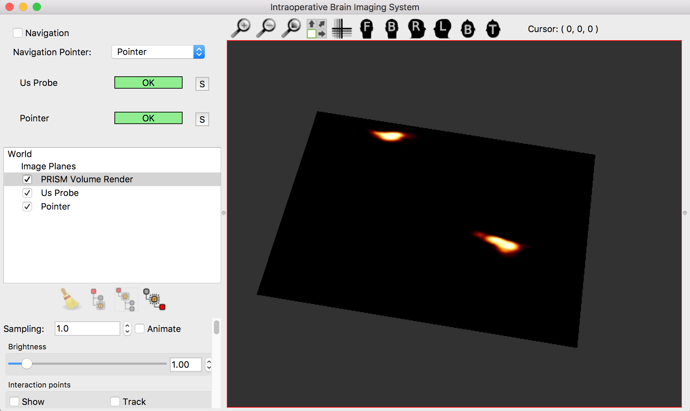Select the Us Probe tree item
This screenshot has width=690, height=411.
[60, 193]
